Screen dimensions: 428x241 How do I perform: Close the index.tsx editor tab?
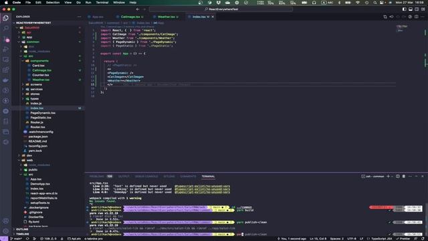(213, 17)
